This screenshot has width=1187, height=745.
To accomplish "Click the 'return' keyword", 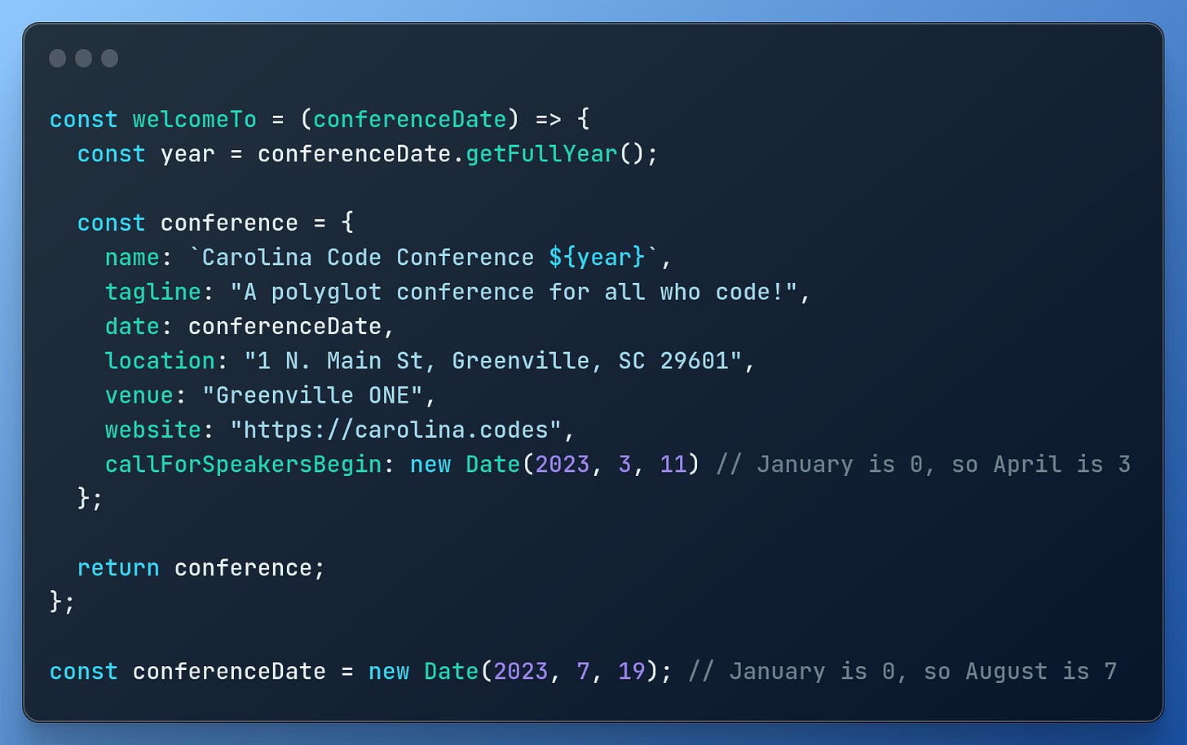I will pos(118,567).
